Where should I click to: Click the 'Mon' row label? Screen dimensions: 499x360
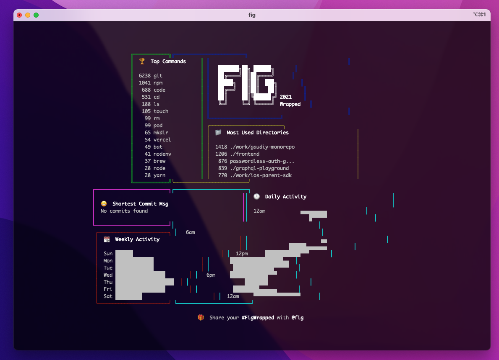[108, 261]
